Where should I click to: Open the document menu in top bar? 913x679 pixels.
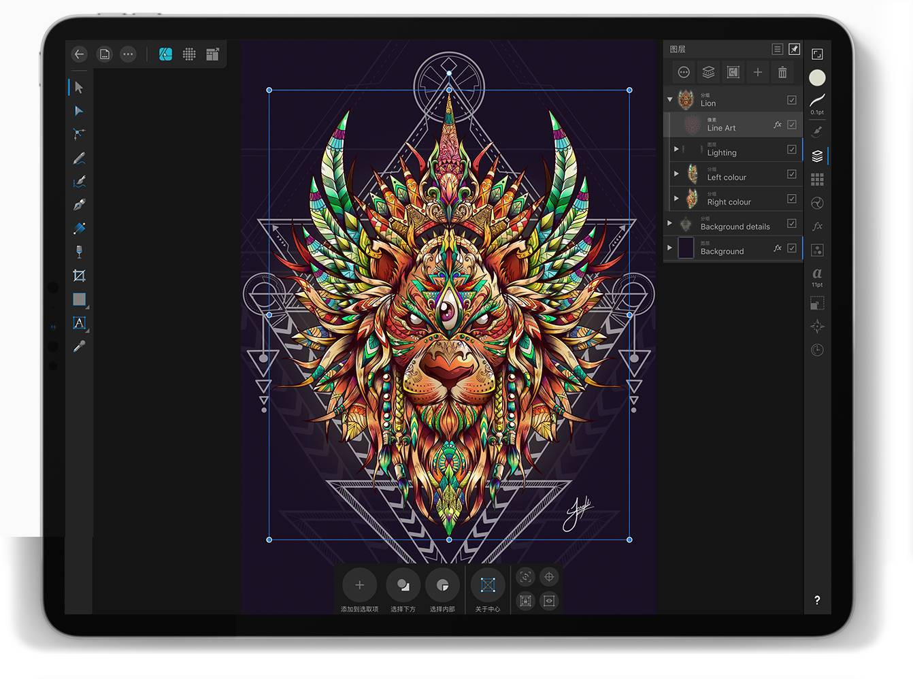point(105,54)
